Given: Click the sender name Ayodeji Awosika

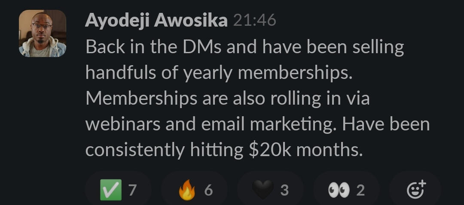Looking at the screenshot, I should tap(156, 20).
